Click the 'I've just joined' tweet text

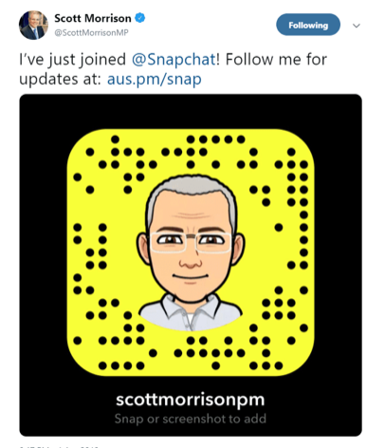pos(72,60)
